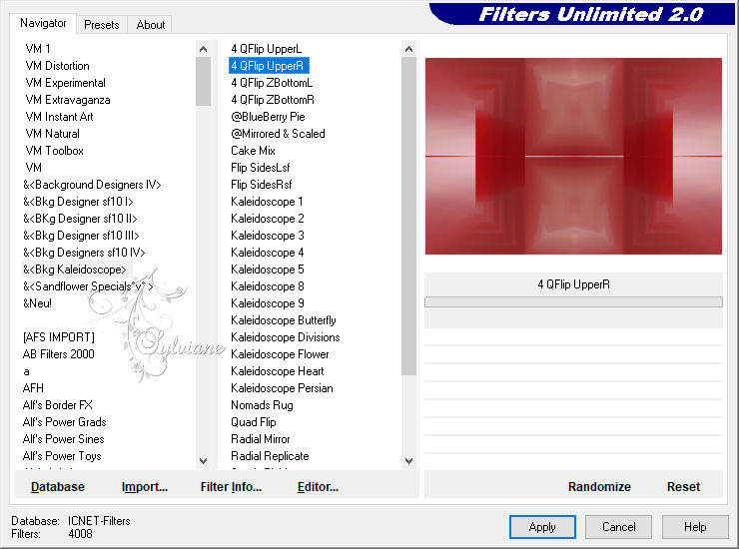The image size is (739, 549).
Task: Choose the Nomads Rug filter
Action: tap(262, 405)
